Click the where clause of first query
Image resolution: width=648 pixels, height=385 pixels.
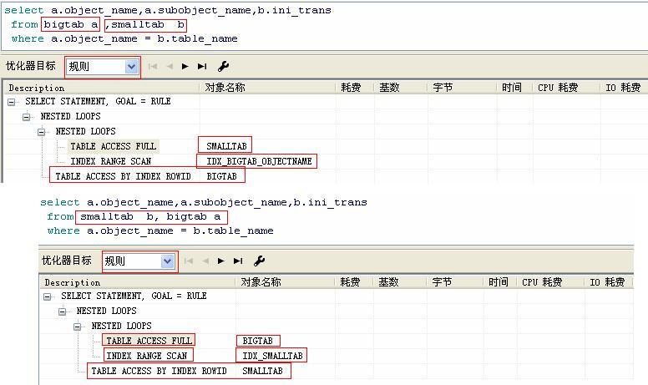pos(124,38)
